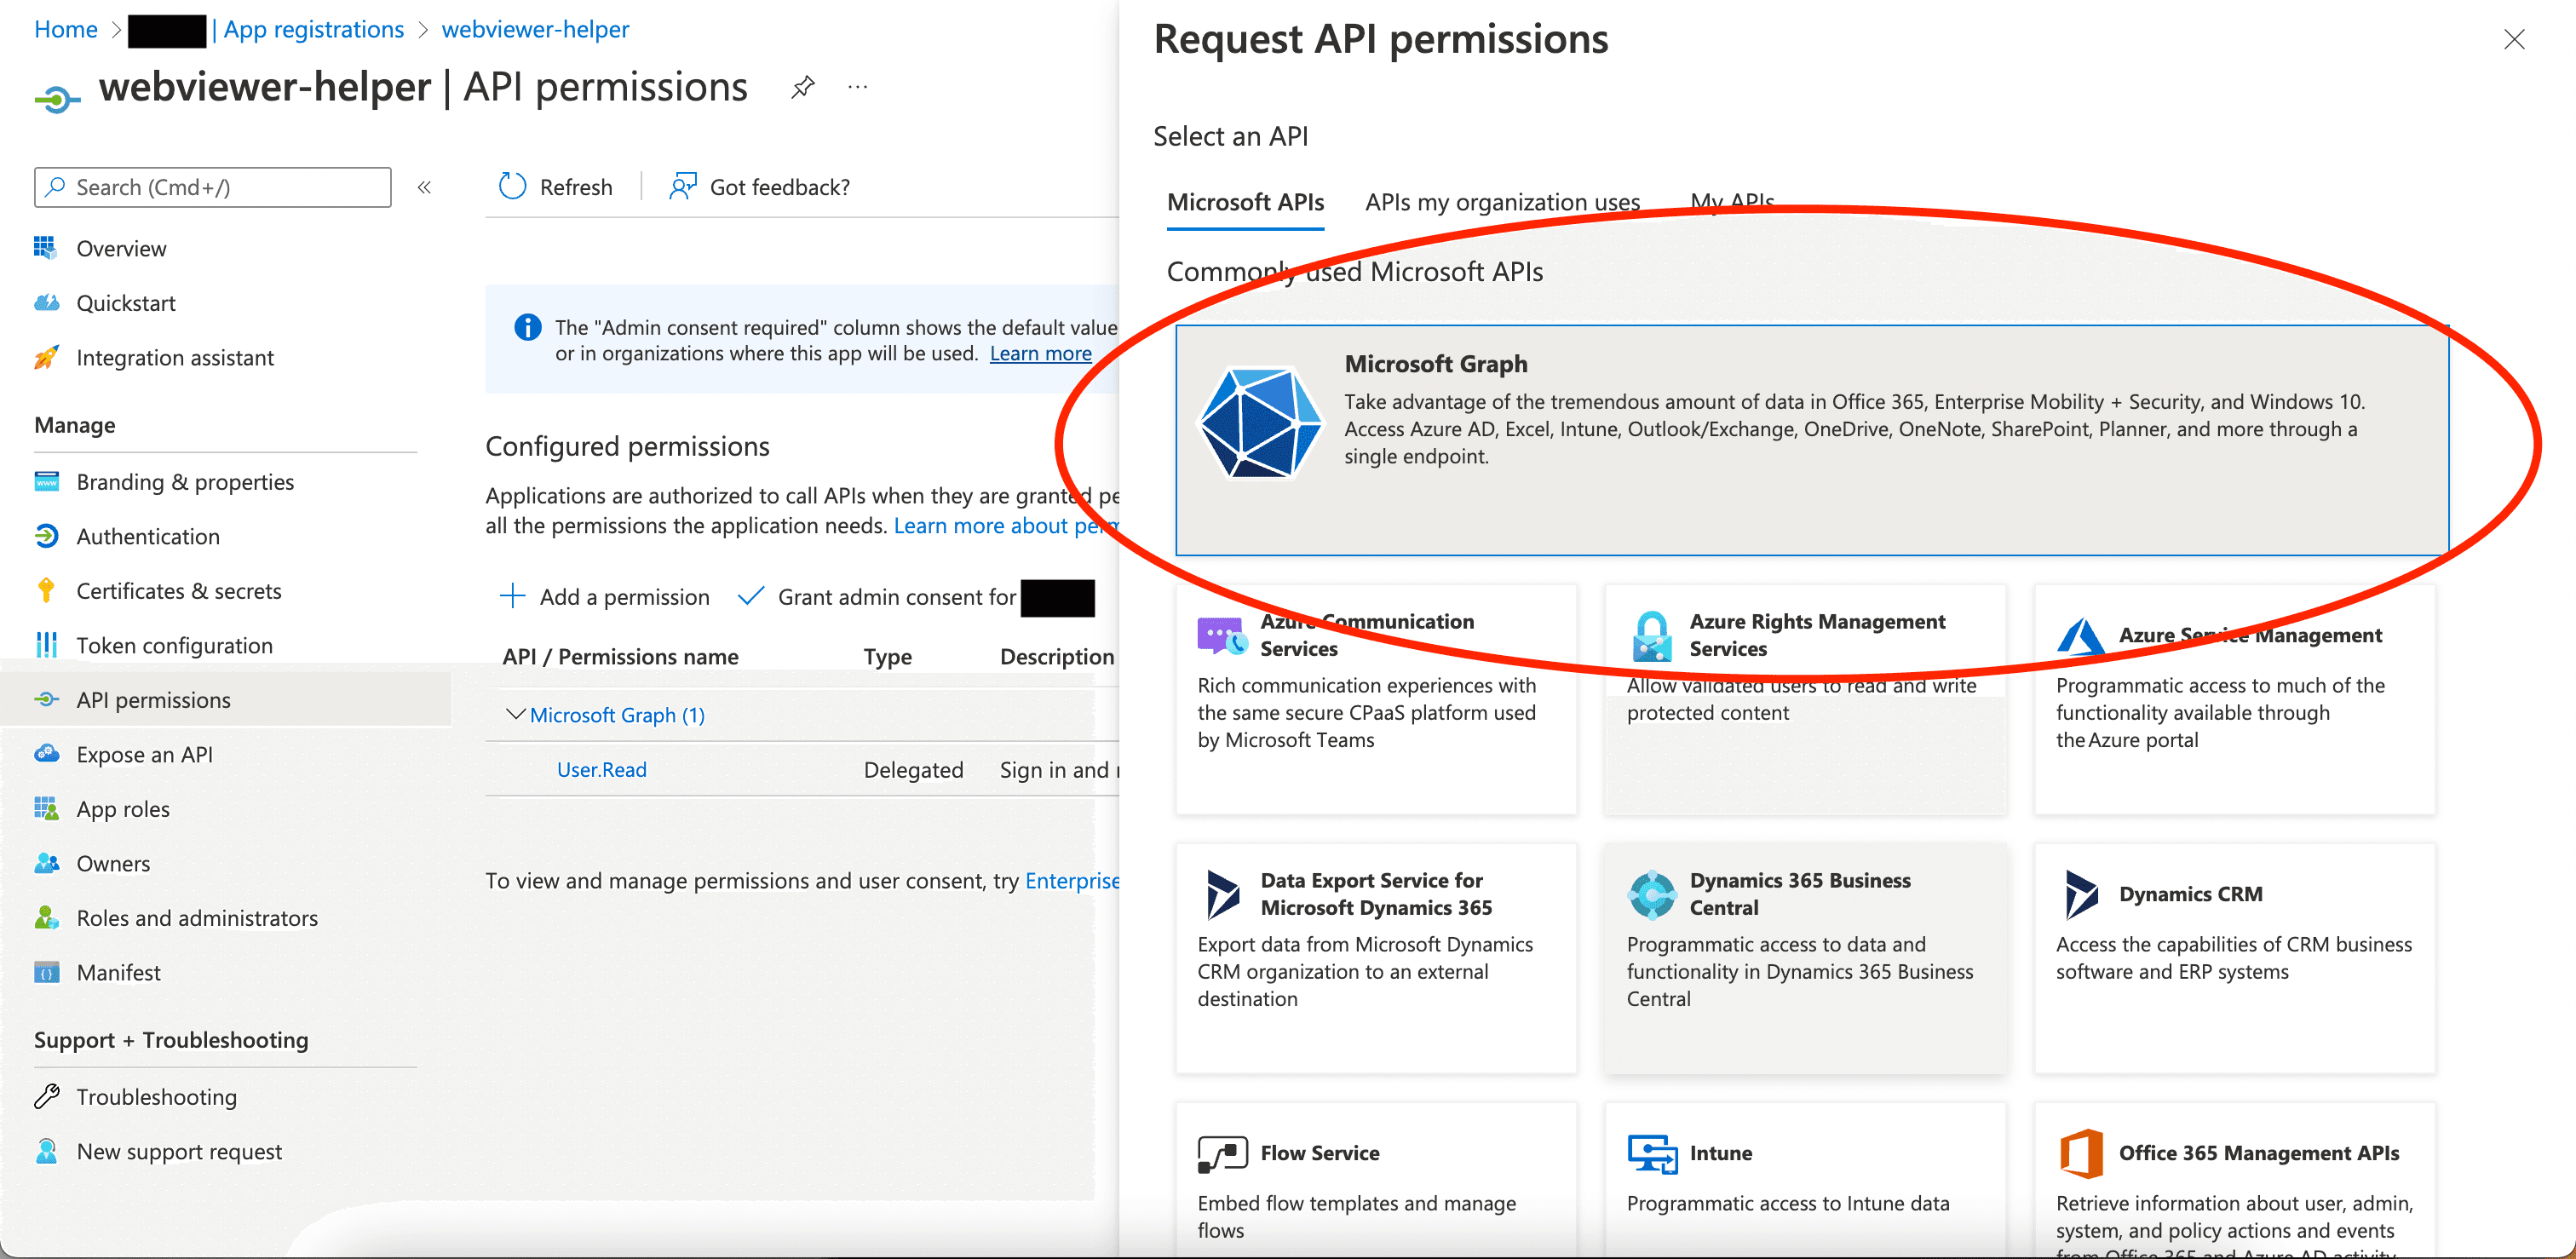
Task: Open the ellipsis more options menu
Action: tap(857, 88)
